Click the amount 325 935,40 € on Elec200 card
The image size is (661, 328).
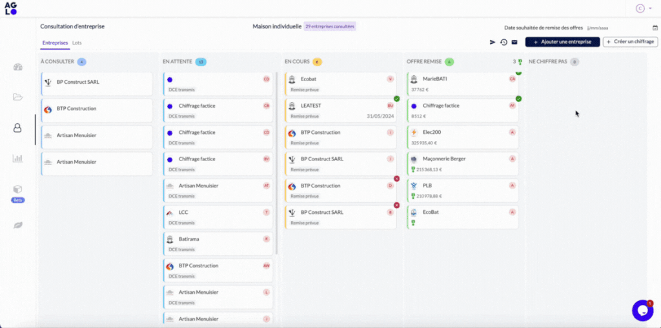pos(424,143)
